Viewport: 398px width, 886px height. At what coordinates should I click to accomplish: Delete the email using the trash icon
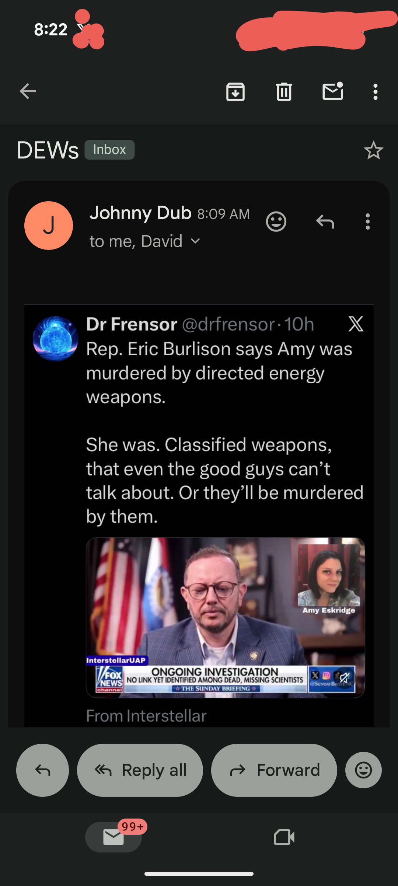tap(284, 92)
